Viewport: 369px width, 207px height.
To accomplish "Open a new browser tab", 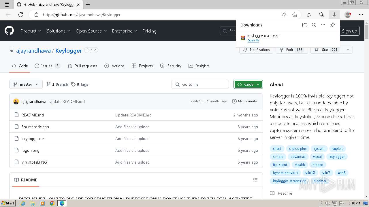I will [x=88, y=5].
